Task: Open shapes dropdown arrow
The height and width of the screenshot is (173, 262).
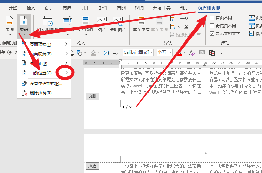Action: tap(86, 52)
